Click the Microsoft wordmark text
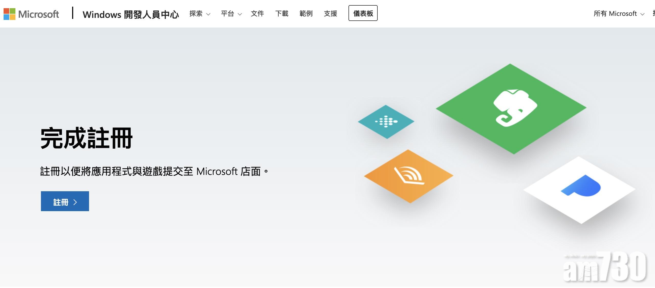The height and width of the screenshot is (288, 655). pyautogui.click(x=39, y=14)
